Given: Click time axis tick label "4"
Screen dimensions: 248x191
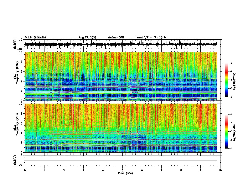Looking at the screenshot, I should (103, 170).
